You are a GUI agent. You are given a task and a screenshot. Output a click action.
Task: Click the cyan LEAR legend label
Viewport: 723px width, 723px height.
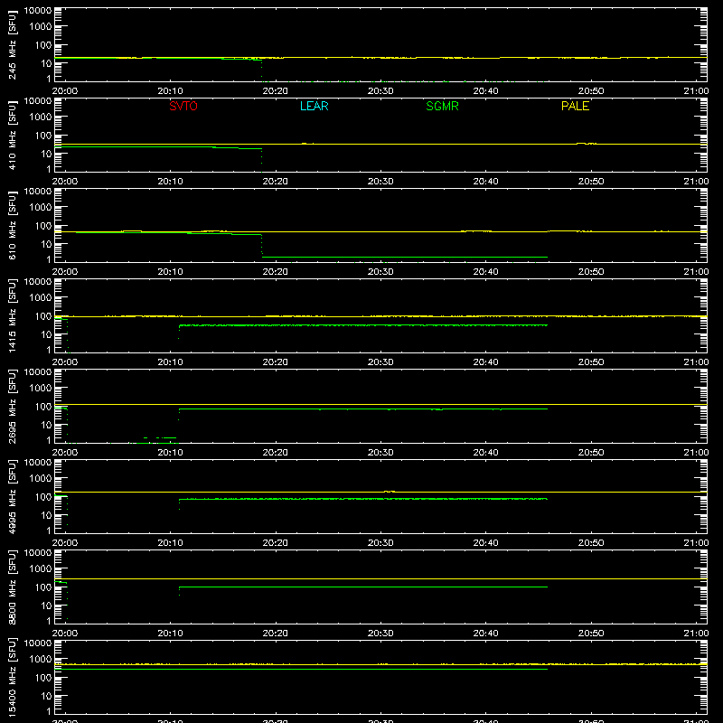coord(314,106)
